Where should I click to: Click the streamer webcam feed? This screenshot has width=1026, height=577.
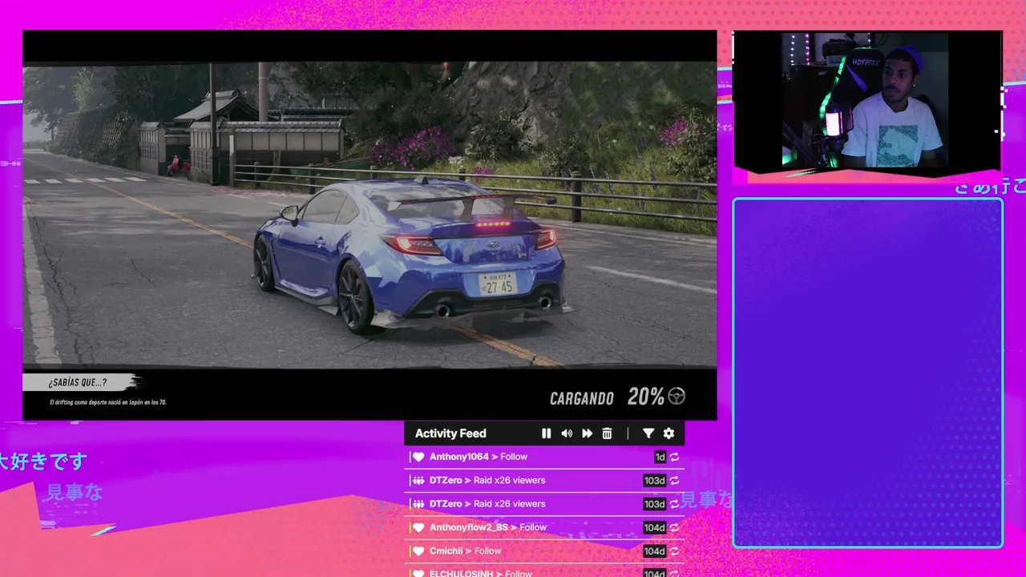pos(867,100)
